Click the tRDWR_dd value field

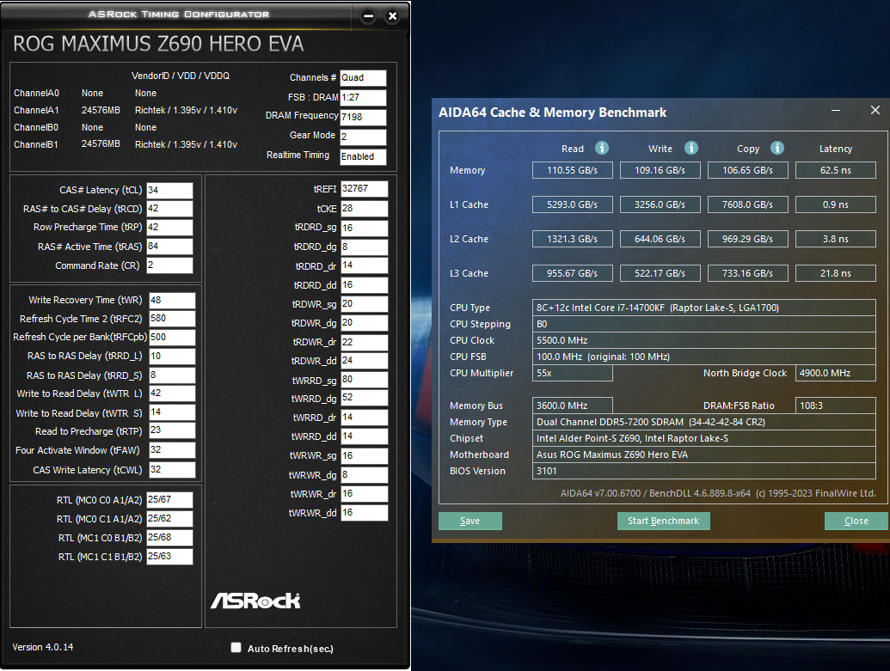(364, 361)
